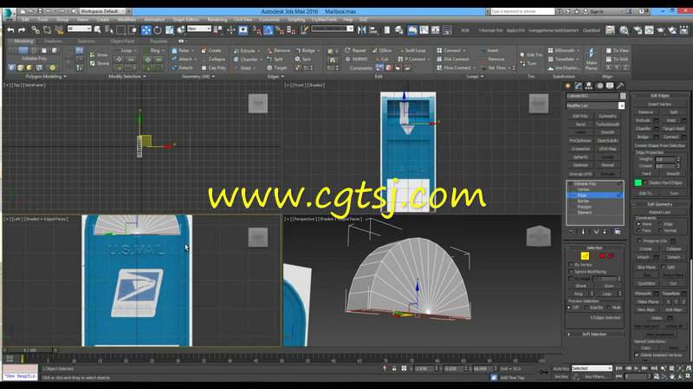The height and width of the screenshot is (389, 693).
Task: Expand the Polygon Modeling ribbon panel
Action: (46, 76)
